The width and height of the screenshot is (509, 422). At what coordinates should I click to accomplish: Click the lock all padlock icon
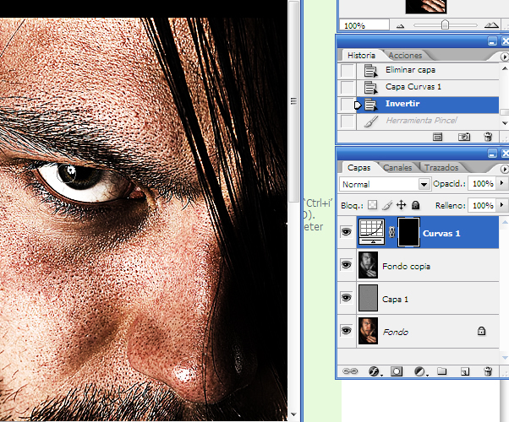415,205
